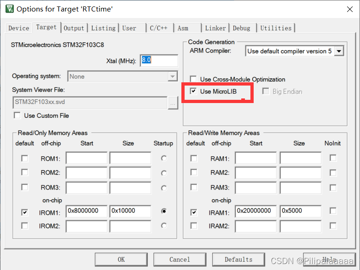Confirm settings with the OK button
Viewport: 360px width, 270px height.
[x=121, y=259]
